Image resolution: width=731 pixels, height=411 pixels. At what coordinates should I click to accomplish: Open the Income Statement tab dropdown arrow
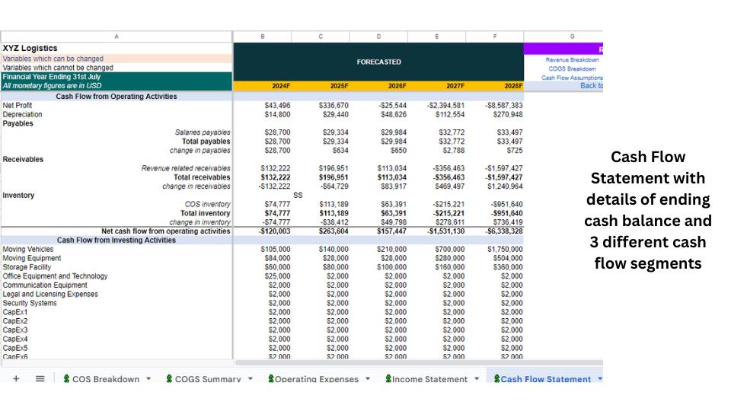pos(477,378)
